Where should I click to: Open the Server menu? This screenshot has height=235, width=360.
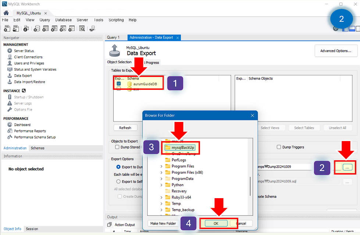click(x=82, y=20)
